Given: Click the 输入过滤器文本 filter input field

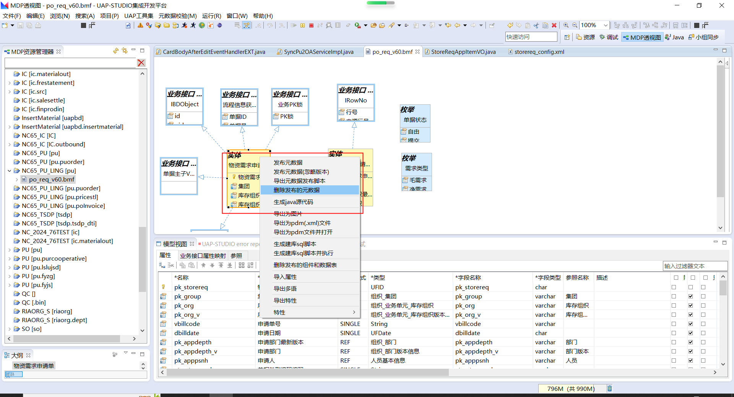Looking at the screenshot, I should (695, 266).
